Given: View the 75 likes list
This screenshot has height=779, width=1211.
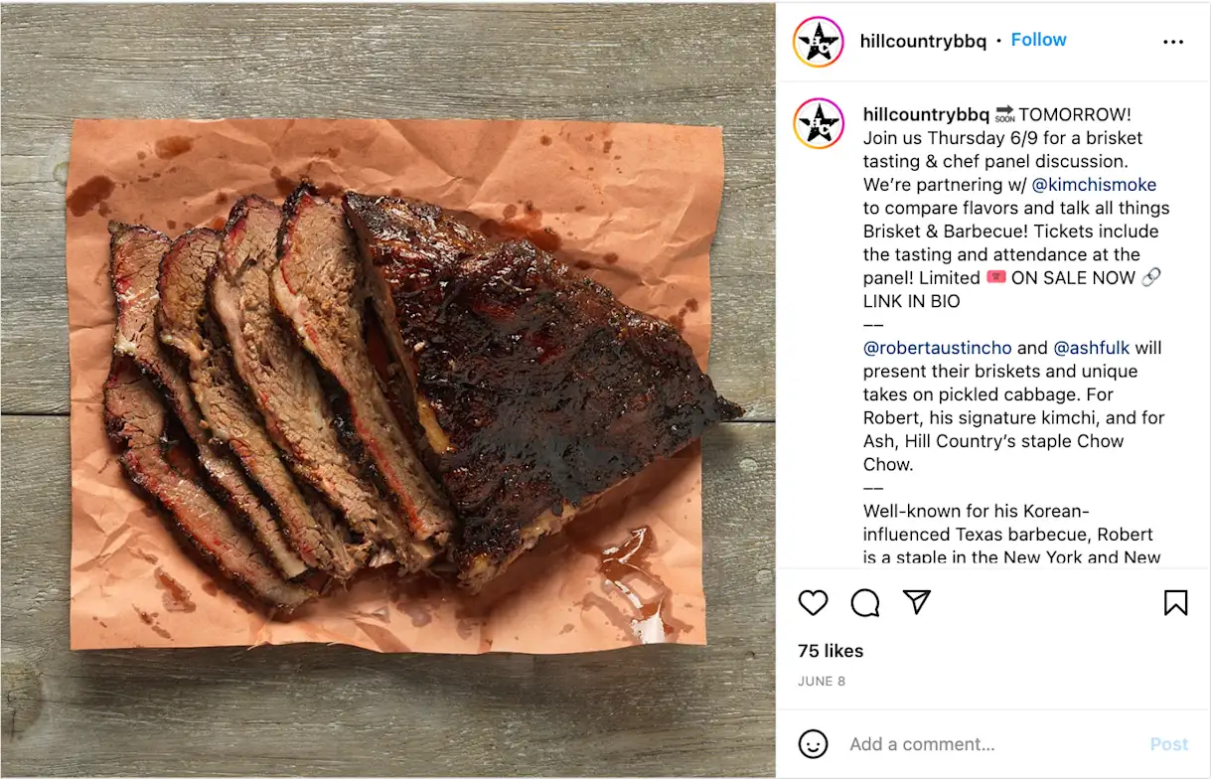Looking at the screenshot, I should pos(831,651).
